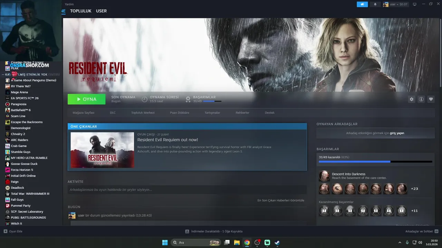The image size is (442, 248).
Task: Open the Destek tab
Action: click(270, 113)
